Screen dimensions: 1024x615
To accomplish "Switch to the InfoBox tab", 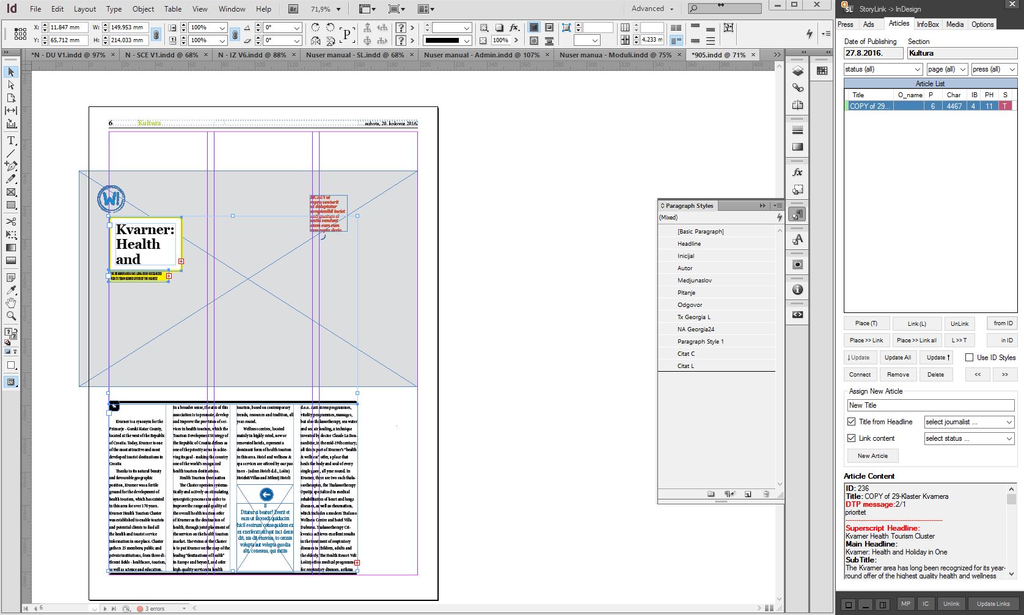I will pyautogui.click(x=927, y=24).
